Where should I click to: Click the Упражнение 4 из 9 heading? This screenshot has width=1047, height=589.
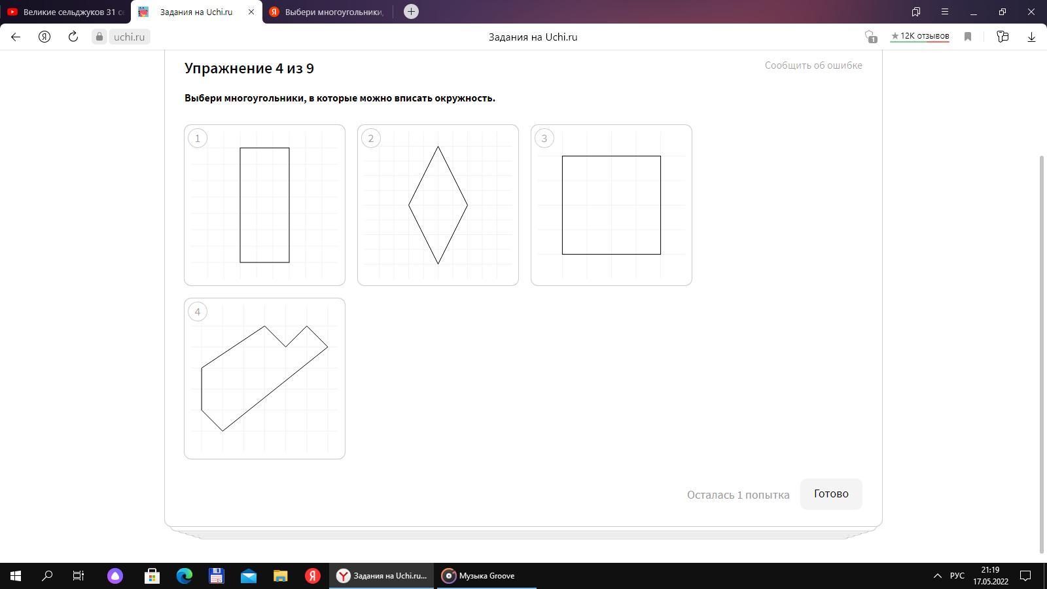(249, 68)
